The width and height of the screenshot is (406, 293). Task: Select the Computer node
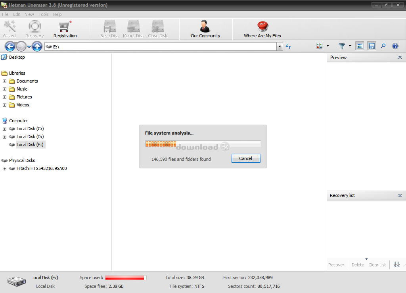18,121
